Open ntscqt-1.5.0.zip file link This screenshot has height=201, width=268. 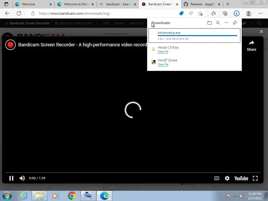click(163, 52)
